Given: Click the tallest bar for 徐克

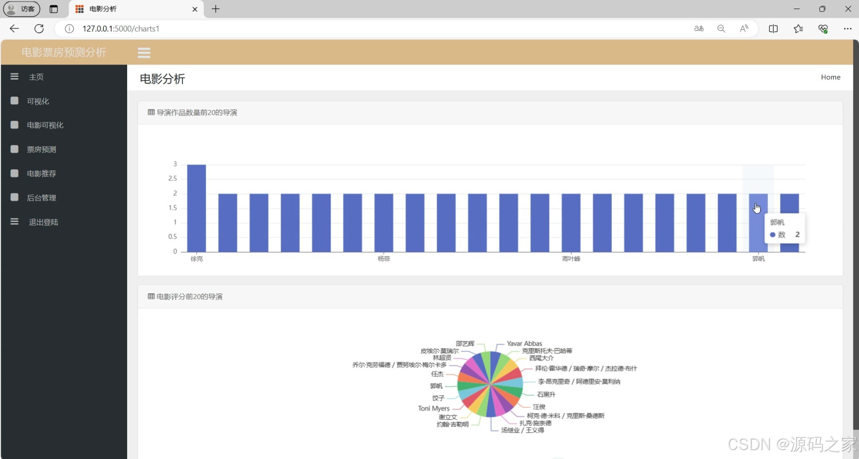Looking at the screenshot, I should [x=196, y=208].
